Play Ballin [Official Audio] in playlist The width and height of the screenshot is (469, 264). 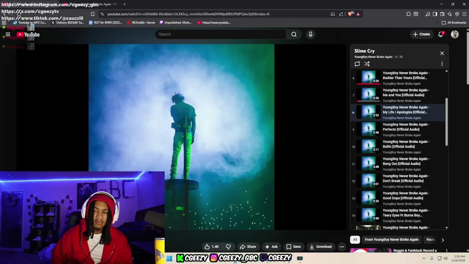pos(398,147)
